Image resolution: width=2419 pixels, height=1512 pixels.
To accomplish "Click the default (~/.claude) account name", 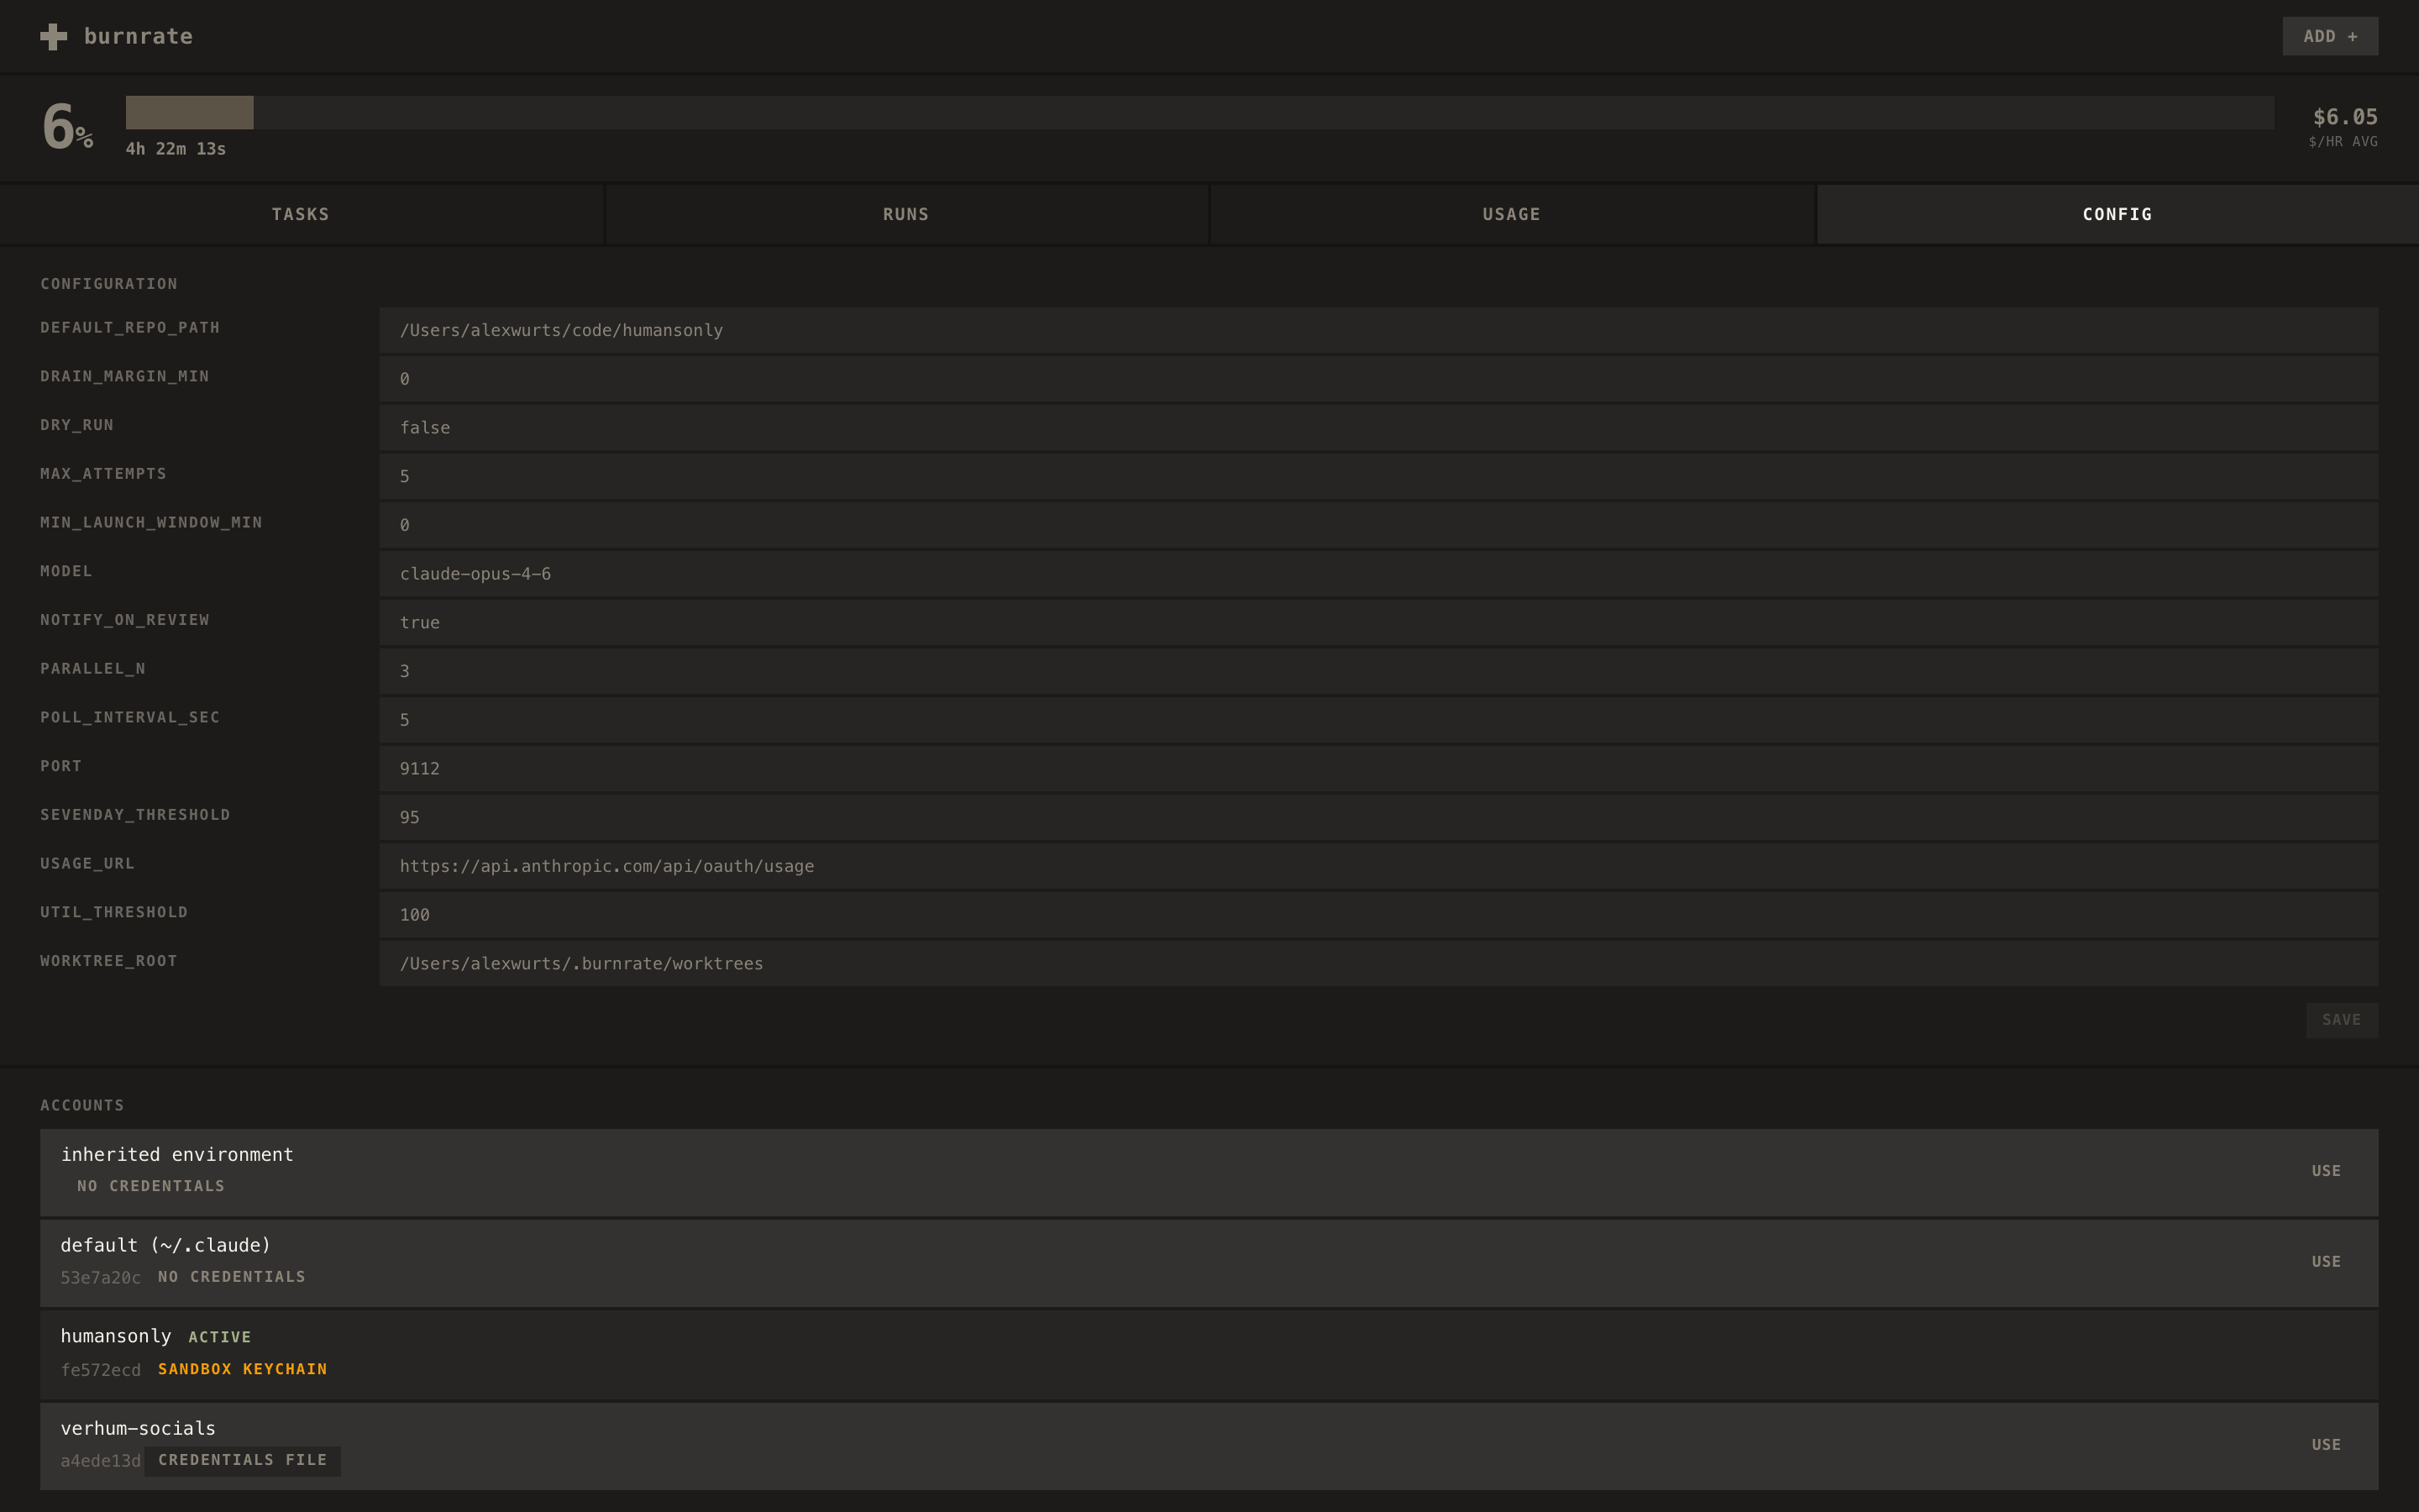I will (166, 1245).
